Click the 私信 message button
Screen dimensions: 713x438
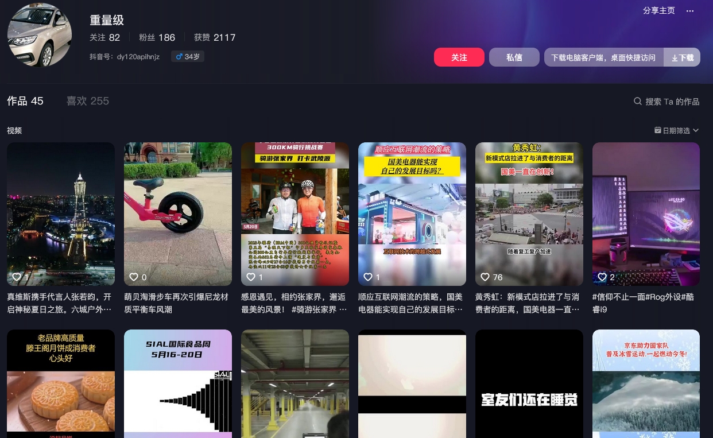pos(514,57)
